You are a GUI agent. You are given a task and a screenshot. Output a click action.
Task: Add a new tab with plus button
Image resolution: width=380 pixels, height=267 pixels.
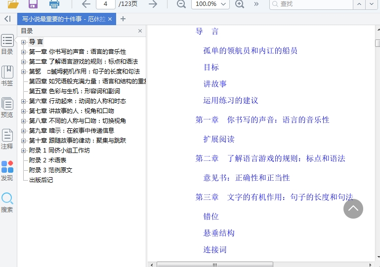pyautogui.click(x=123, y=19)
